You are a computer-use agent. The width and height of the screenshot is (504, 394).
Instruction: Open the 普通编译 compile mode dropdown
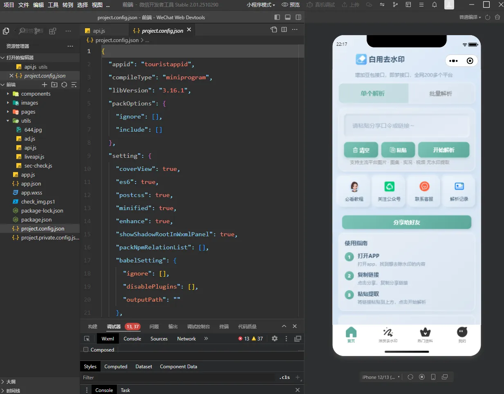(x=470, y=17)
